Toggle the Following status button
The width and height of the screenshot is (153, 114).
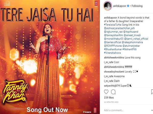[x=137, y=6]
